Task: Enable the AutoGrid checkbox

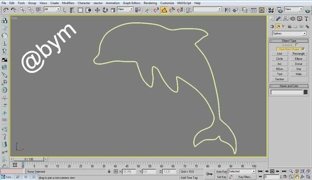Action: 297,45
